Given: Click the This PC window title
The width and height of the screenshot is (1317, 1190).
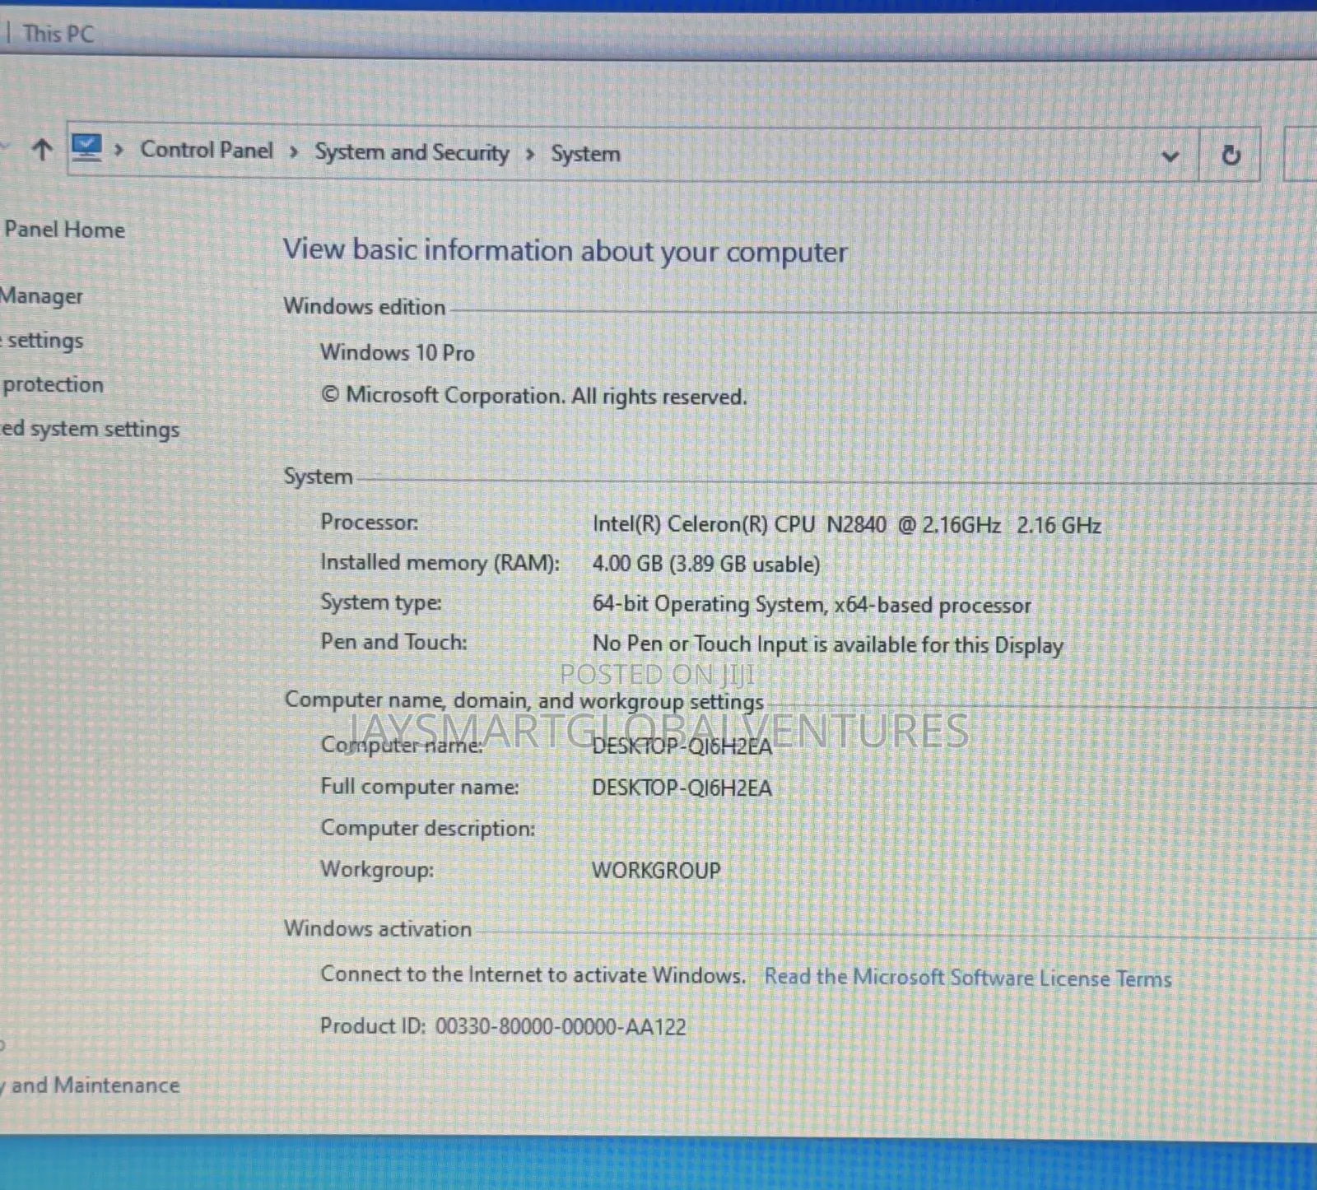Looking at the screenshot, I should point(58,34).
